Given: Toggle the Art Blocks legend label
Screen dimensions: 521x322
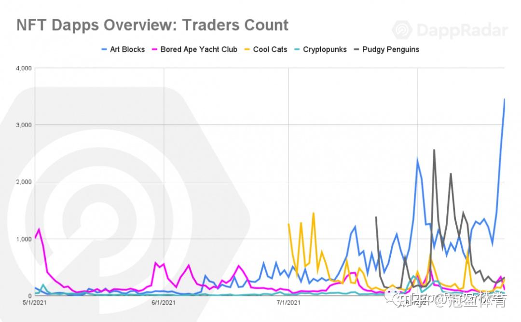Looking at the screenshot, I should [x=127, y=49].
